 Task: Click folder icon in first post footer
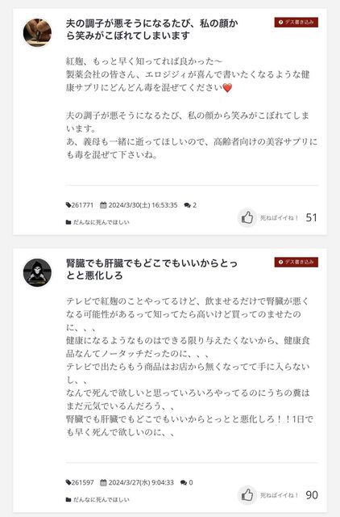(68, 222)
